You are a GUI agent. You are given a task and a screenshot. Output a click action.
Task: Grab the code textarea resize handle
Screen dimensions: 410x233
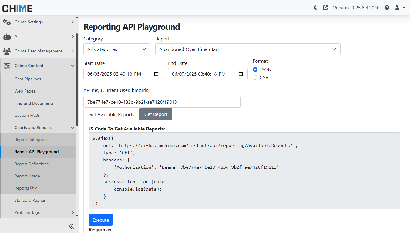coord(398,207)
